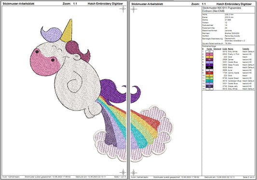Click the Silky White swatch in row 15

tap(209, 89)
